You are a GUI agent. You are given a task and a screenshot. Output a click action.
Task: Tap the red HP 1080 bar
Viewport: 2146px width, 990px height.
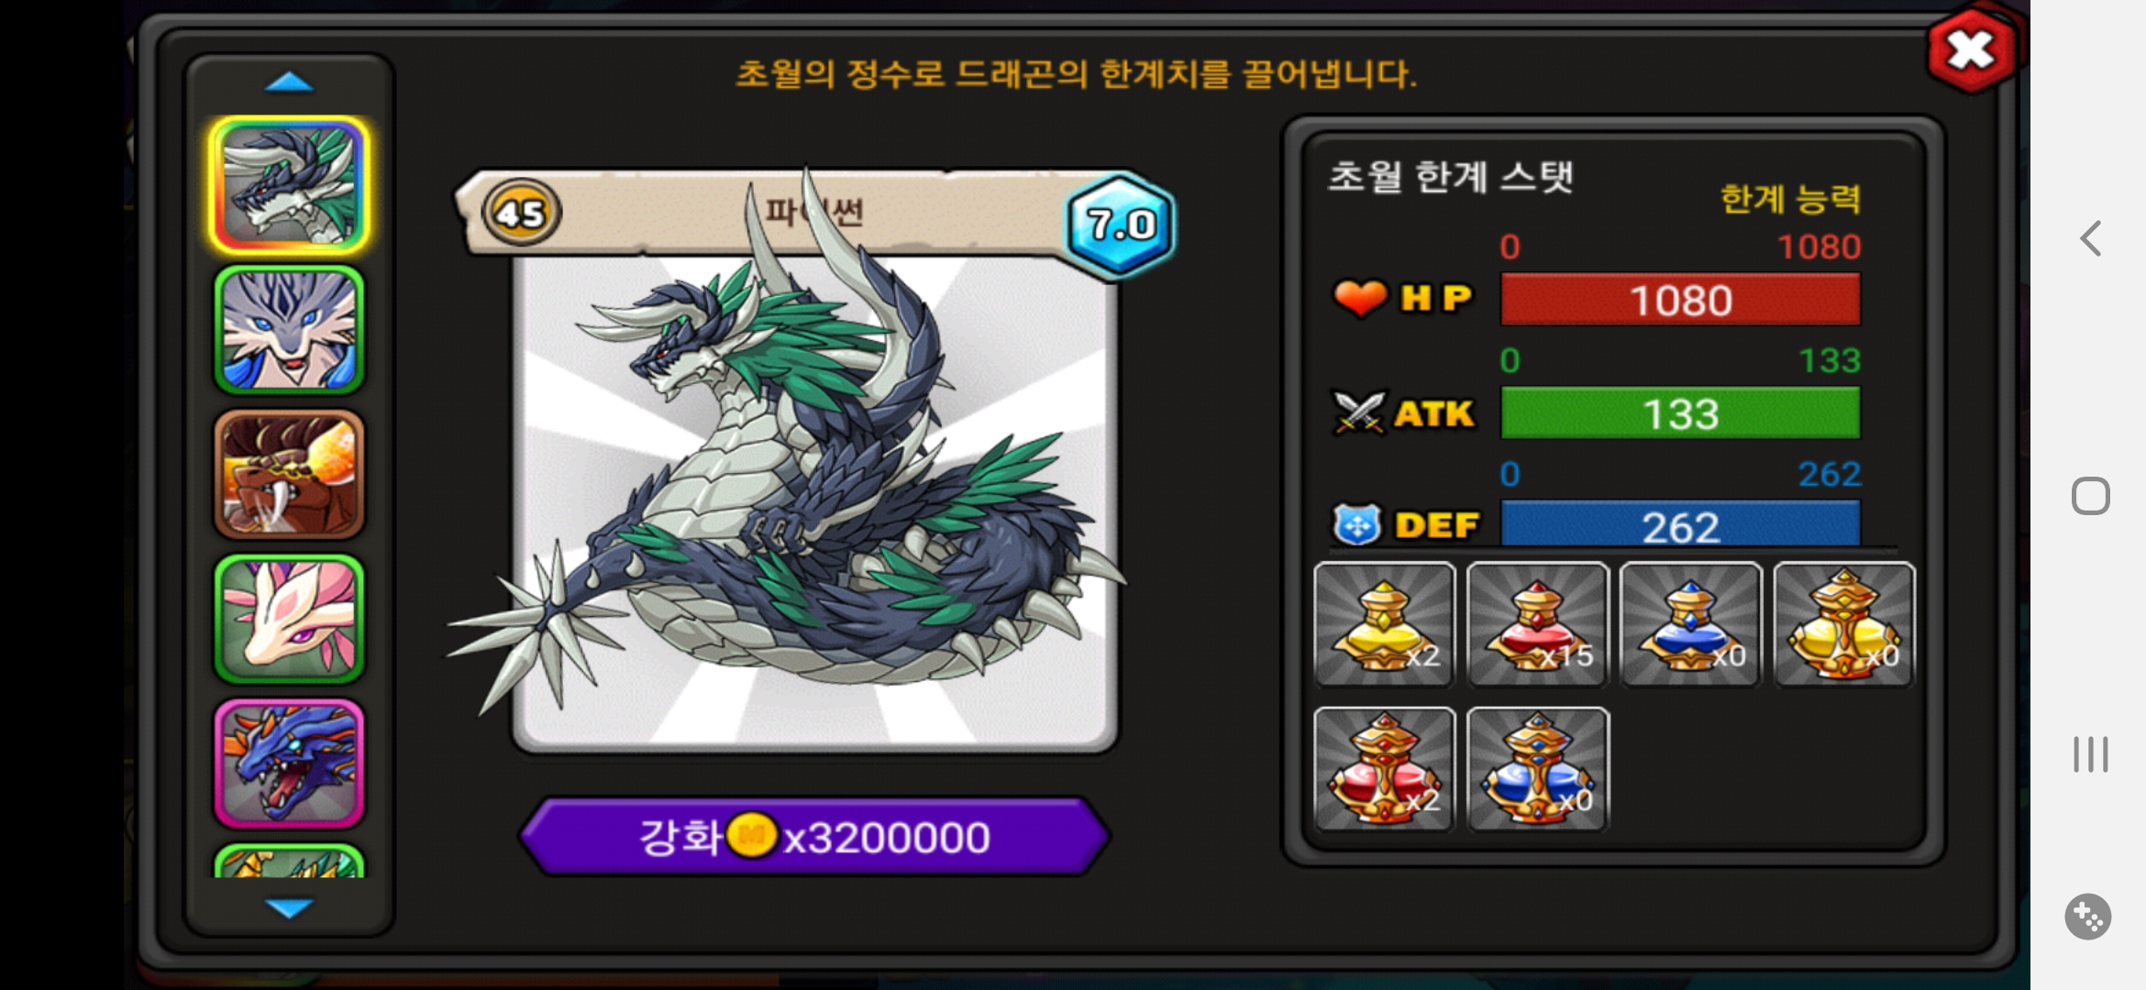click(x=1680, y=300)
